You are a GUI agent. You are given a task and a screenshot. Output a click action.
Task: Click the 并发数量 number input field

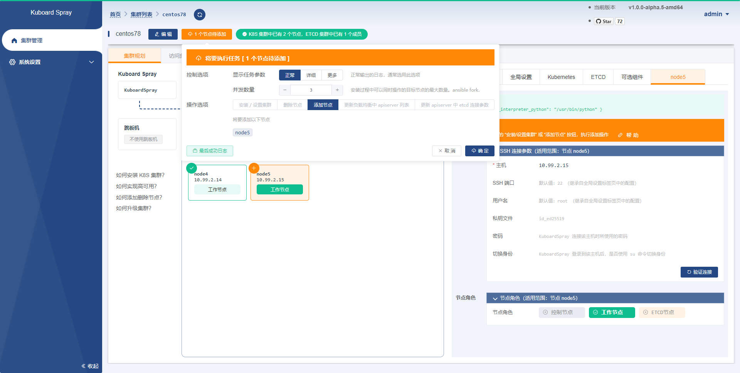311,90
